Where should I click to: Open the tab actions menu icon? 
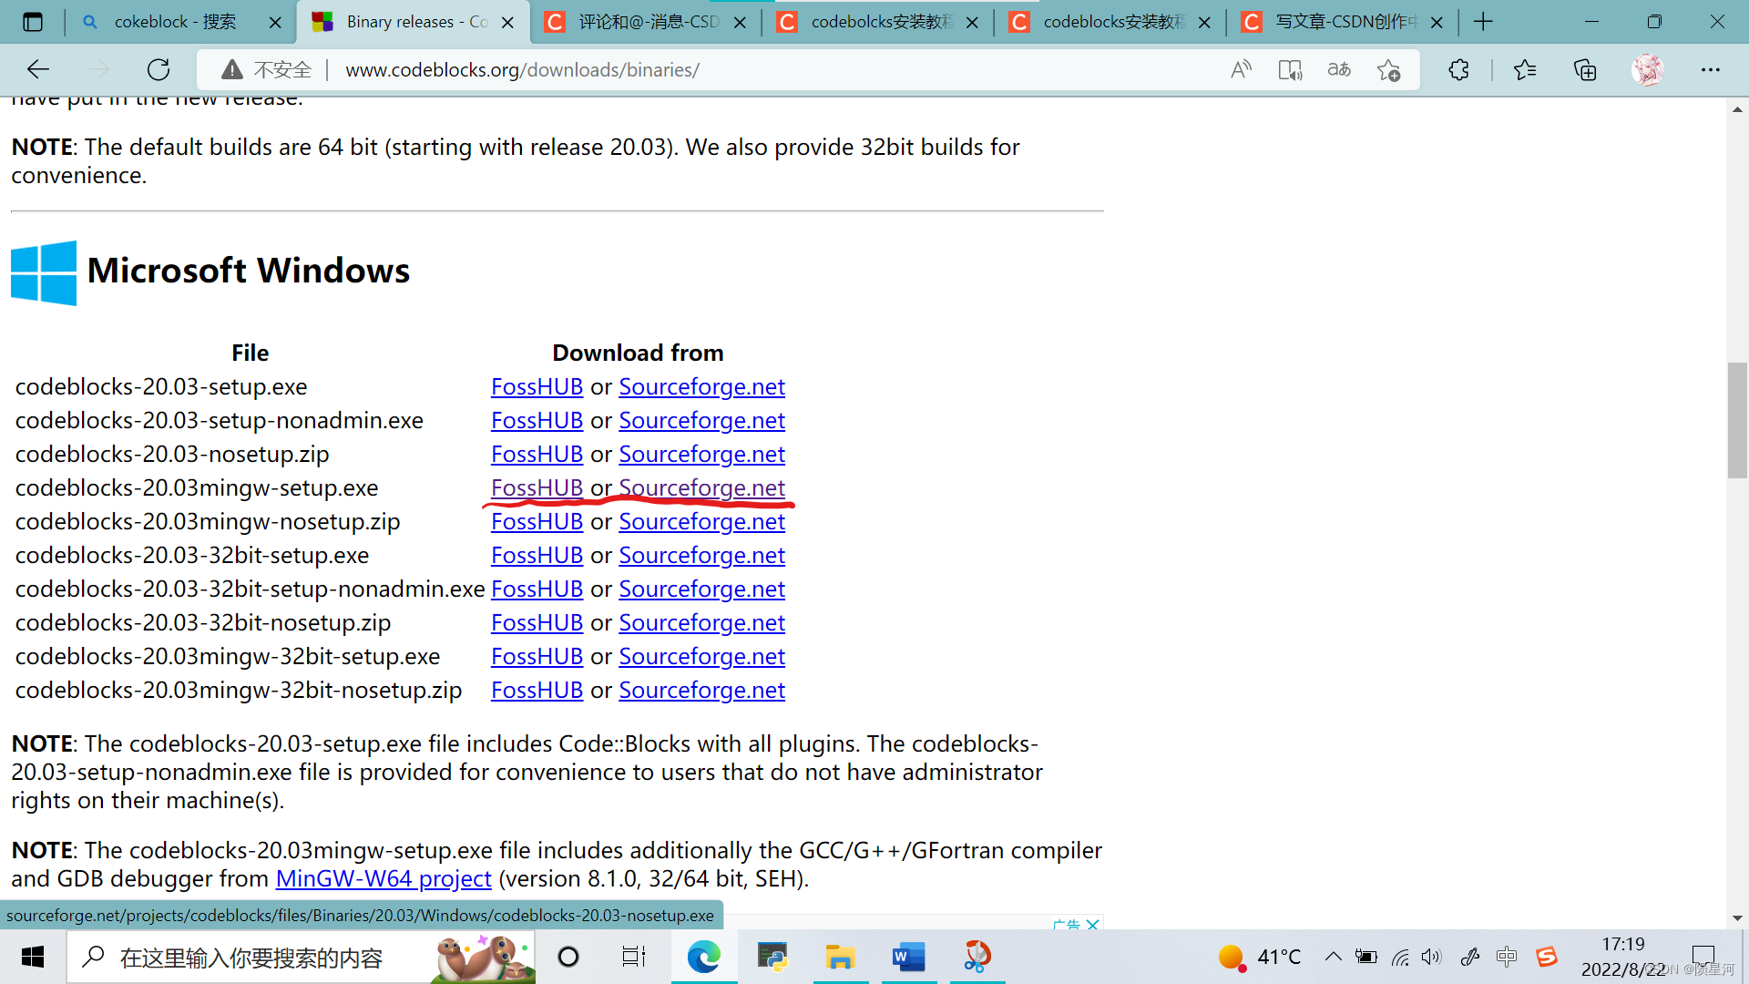click(x=33, y=22)
